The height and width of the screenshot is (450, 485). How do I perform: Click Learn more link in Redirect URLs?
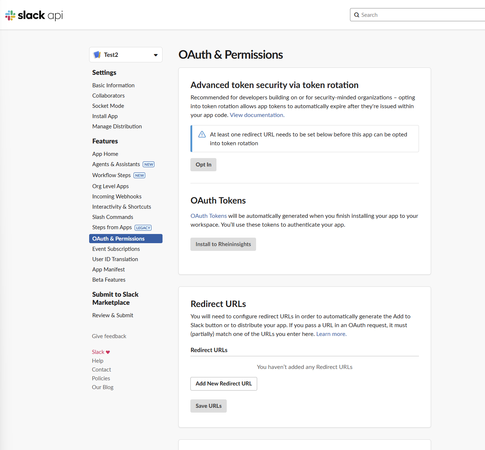(331, 334)
